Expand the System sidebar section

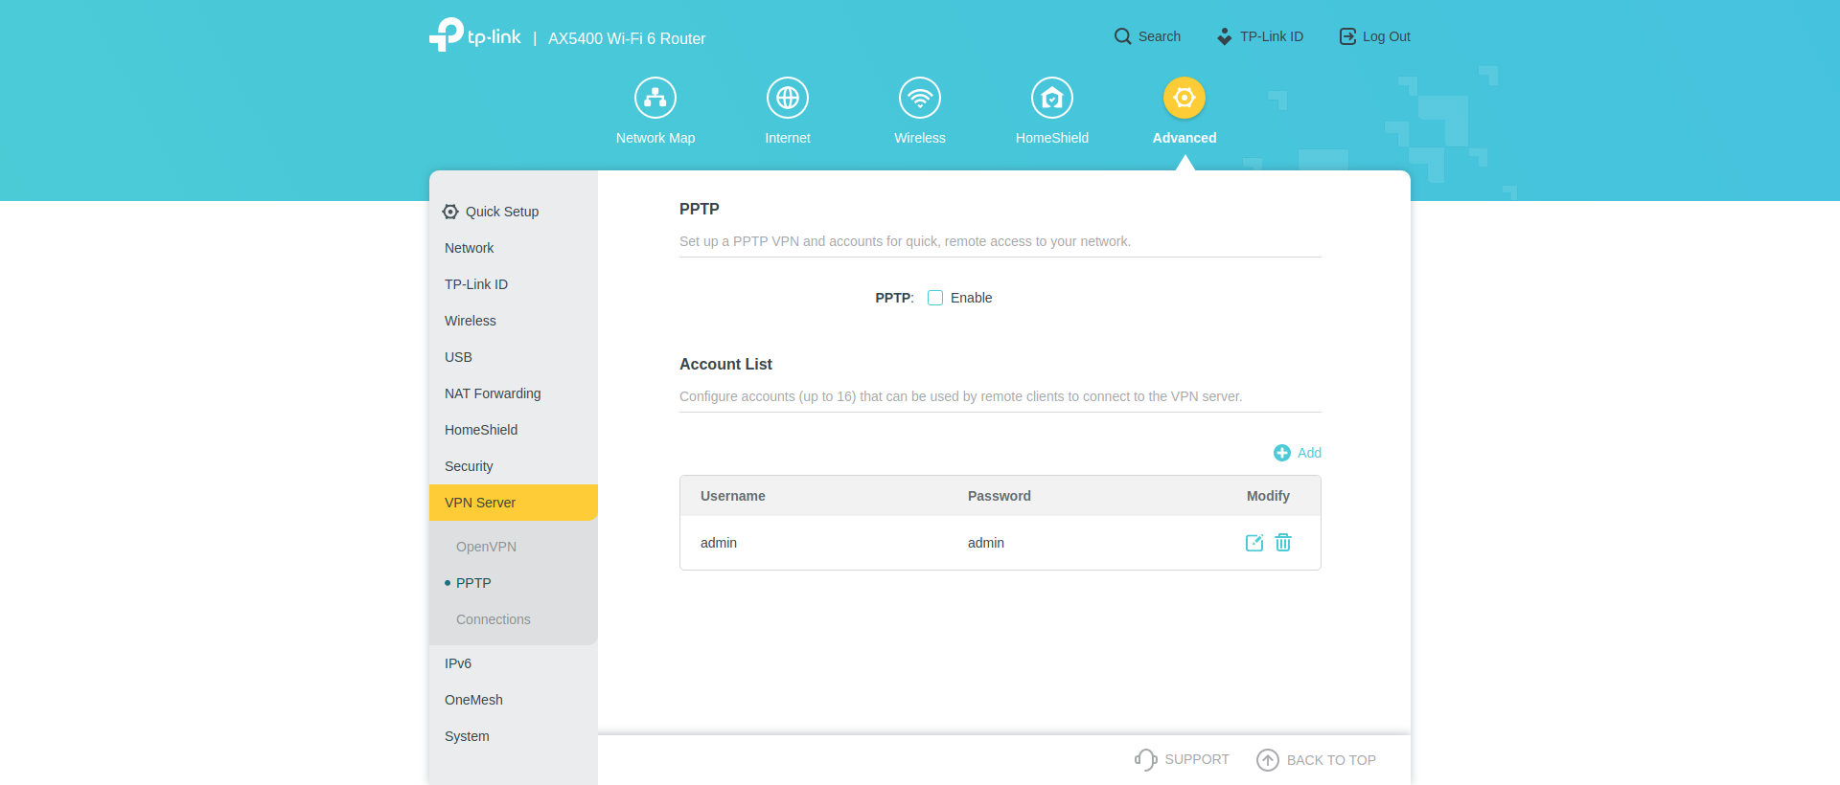[x=467, y=736]
